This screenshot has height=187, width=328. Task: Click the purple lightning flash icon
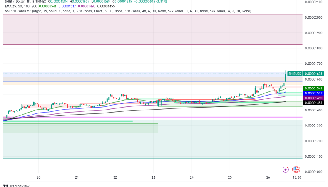pos(286,169)
